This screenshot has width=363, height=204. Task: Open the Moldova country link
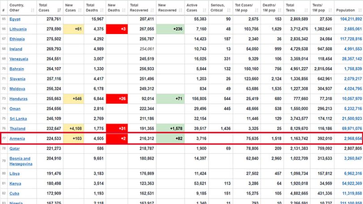coord(17,89)
